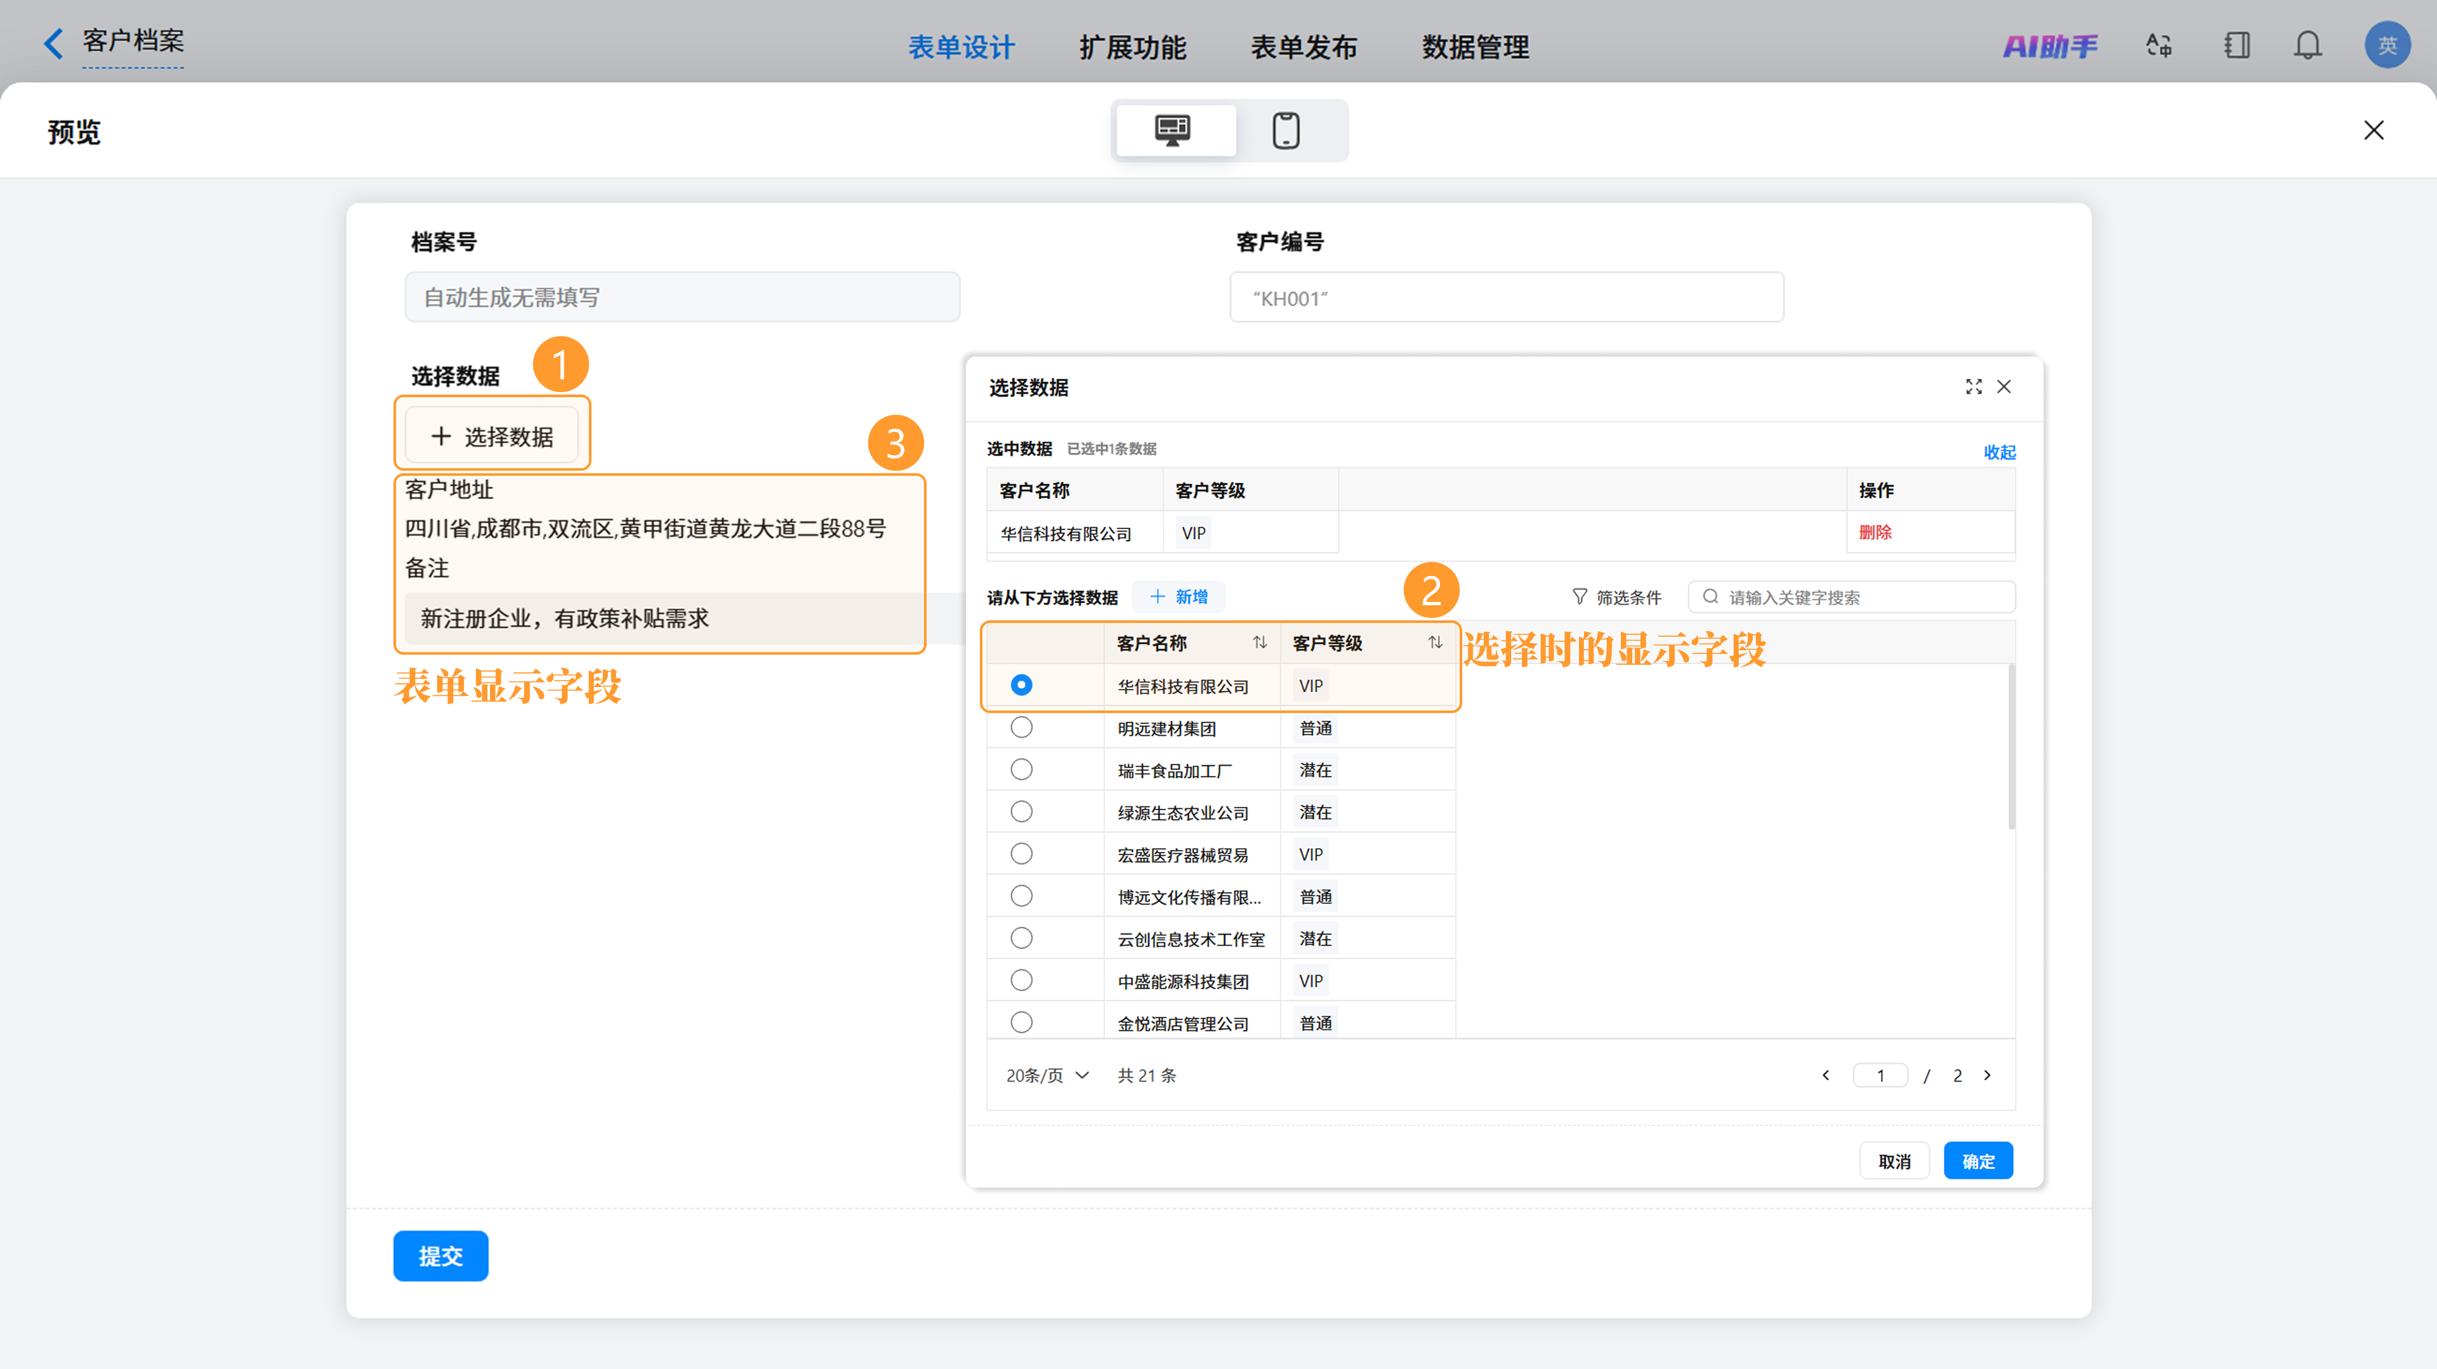Select the 明远建材集团 radio button

click(x=1020, y=727)
